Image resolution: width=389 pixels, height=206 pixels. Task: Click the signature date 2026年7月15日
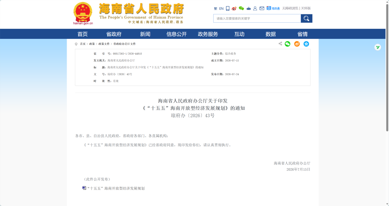pos(298,169)
